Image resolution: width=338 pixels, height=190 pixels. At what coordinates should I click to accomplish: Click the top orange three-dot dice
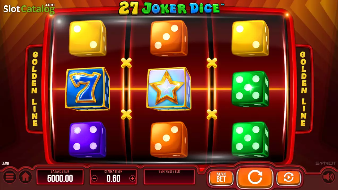169,38
